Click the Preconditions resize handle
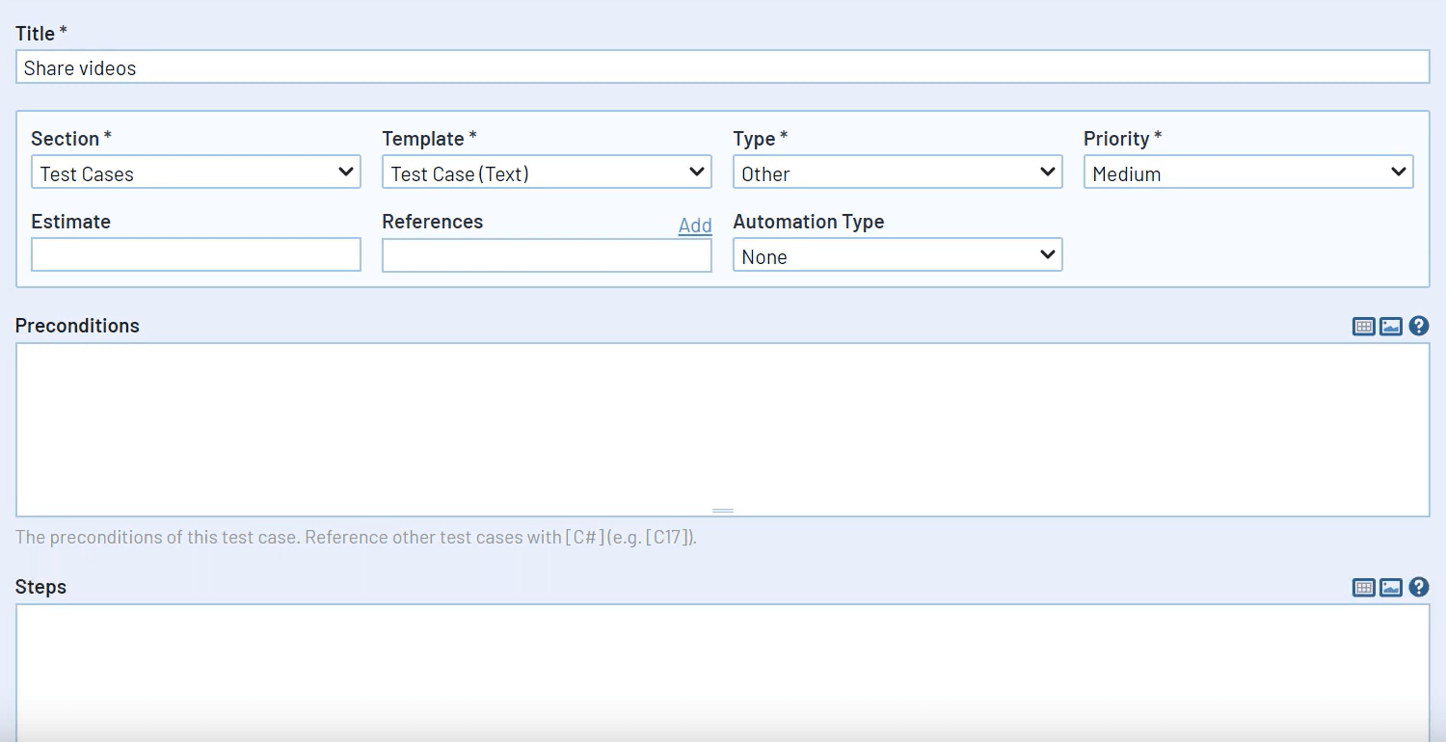 point(723,510)
